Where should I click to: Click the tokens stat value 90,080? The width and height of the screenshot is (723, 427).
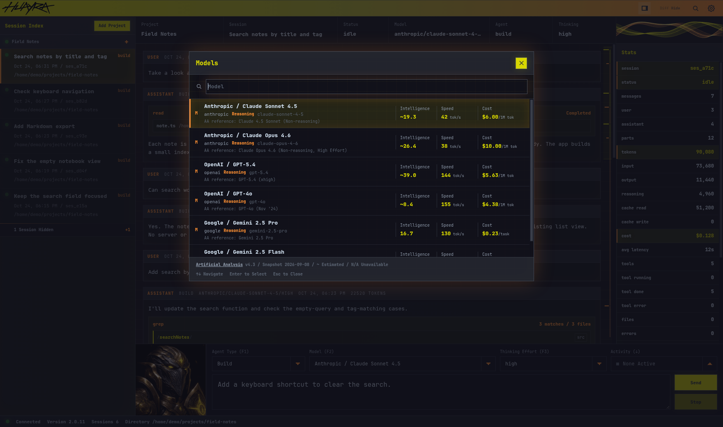705,152
